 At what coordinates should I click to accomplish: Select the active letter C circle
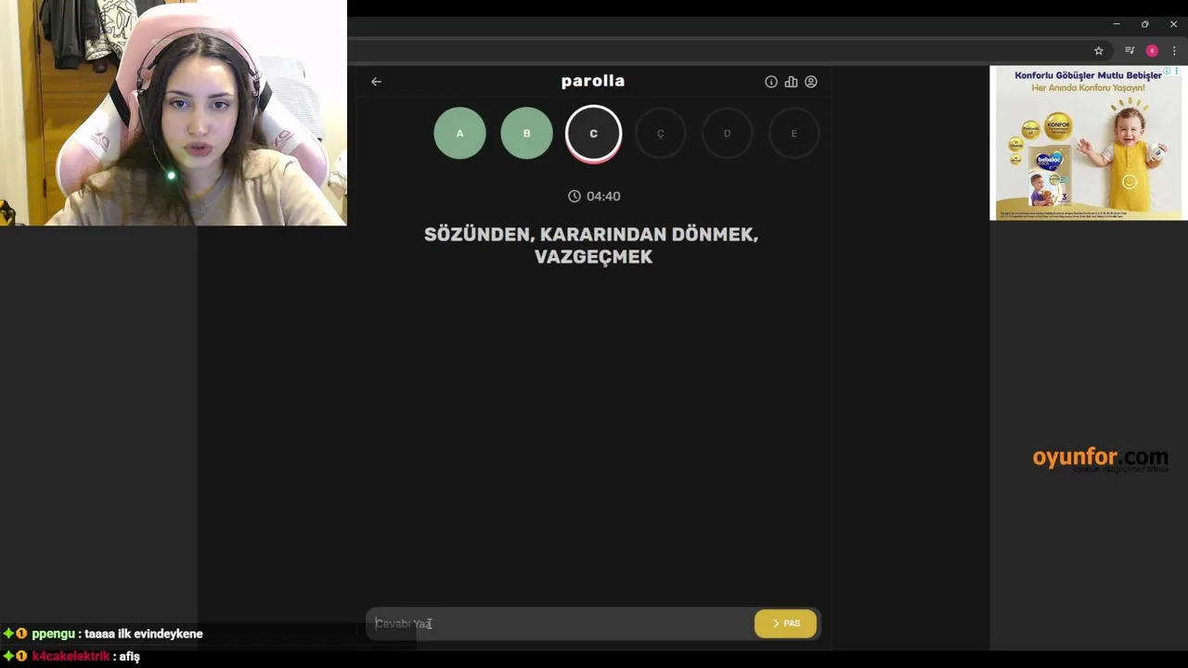click(x=593, y=134)
